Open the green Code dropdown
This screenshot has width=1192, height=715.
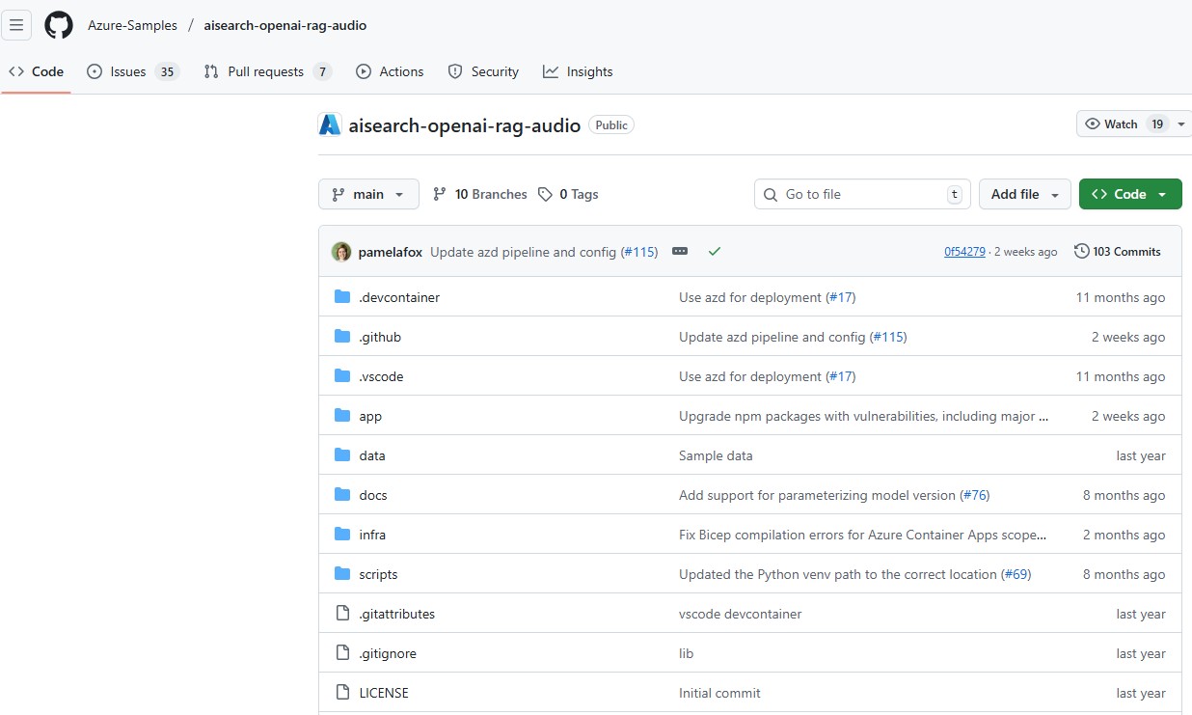coord(1129,194)
